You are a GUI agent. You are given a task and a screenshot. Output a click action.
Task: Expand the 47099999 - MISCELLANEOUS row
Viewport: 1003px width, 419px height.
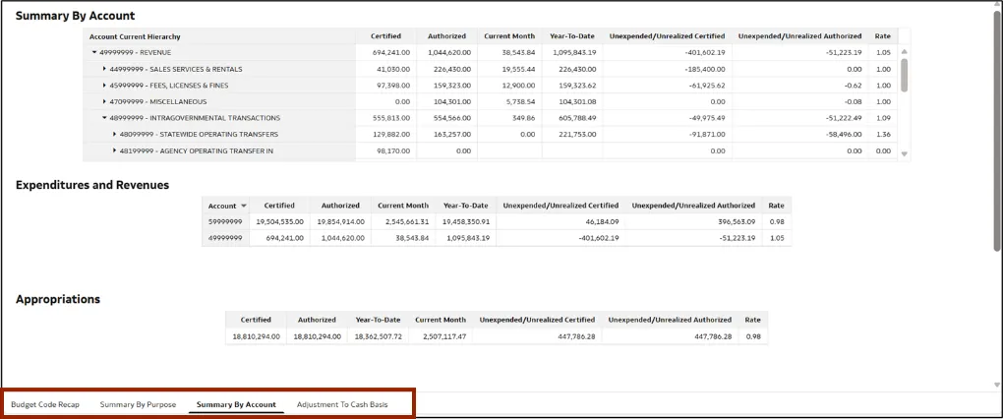pos(104,101)
